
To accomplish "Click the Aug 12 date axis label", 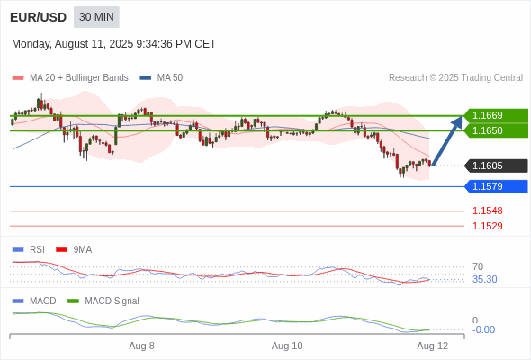I will [x=433, y=346].
